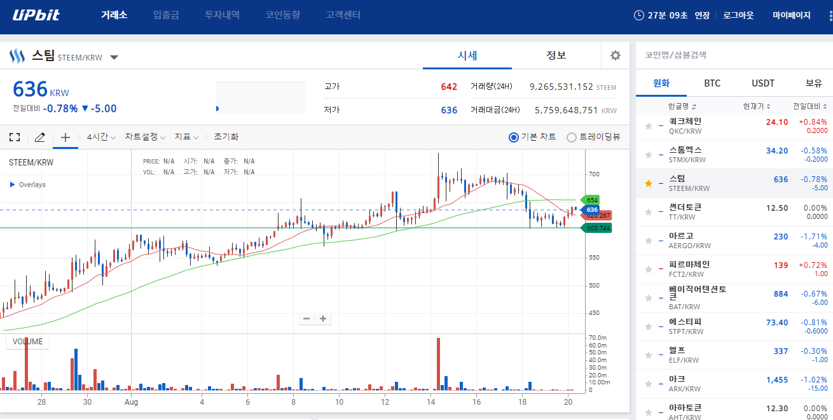Click the UPbit logo
The image size is (833, 420).
click(36, 15)
